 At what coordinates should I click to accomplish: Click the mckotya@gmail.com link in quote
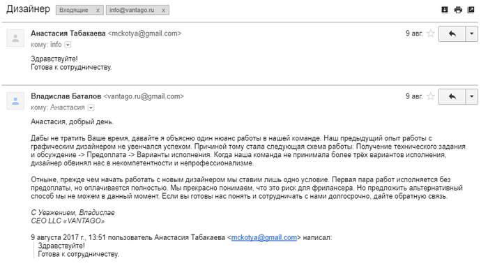(264, 238)
